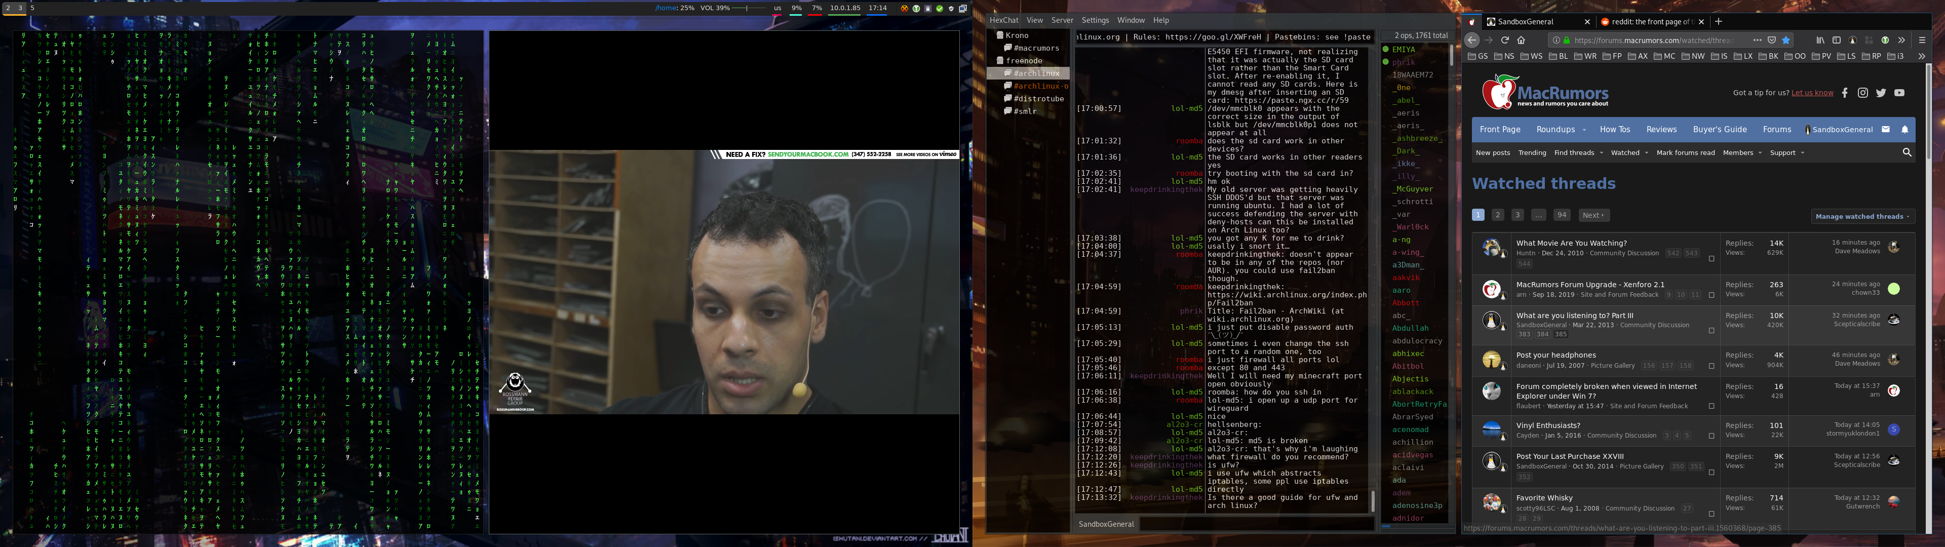
Task: Open MacRumors Twitter icon
Action: (x=1881, y=93)
